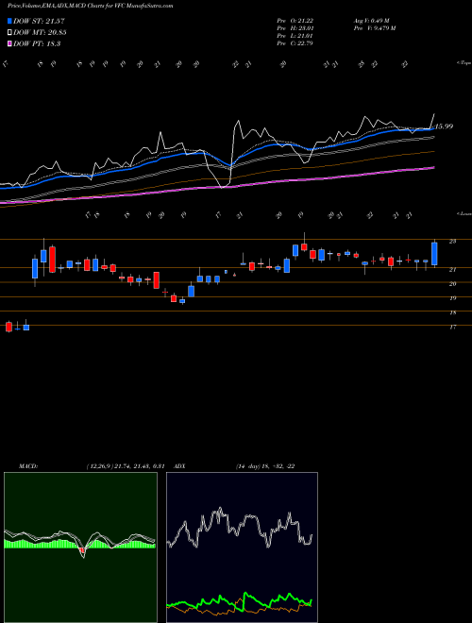Click the 'Pre H: 23.01' high value
The height and width of the screenshot is (623, 472).
click(x=295, y=28)
